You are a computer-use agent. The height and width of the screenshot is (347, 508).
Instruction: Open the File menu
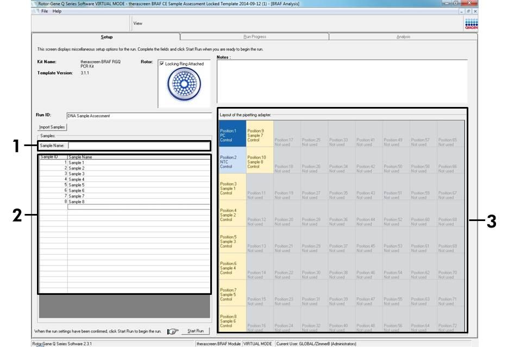tap(45, 11)
